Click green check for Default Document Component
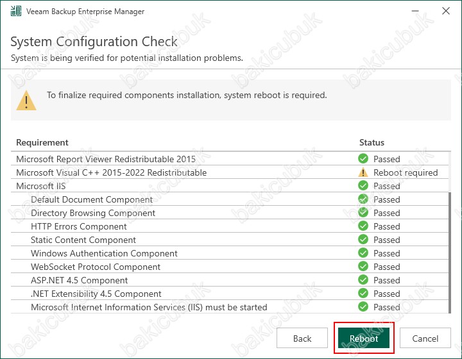 [x=363, y=199]
